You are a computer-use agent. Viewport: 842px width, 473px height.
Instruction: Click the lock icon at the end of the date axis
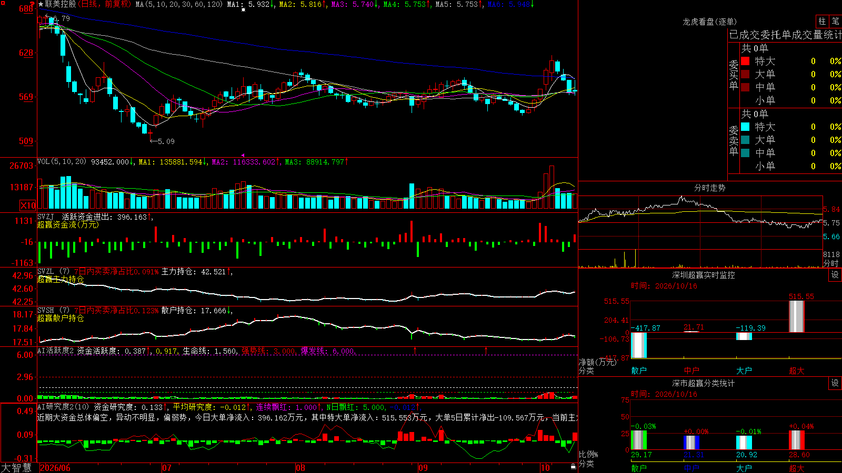point(574,466)
